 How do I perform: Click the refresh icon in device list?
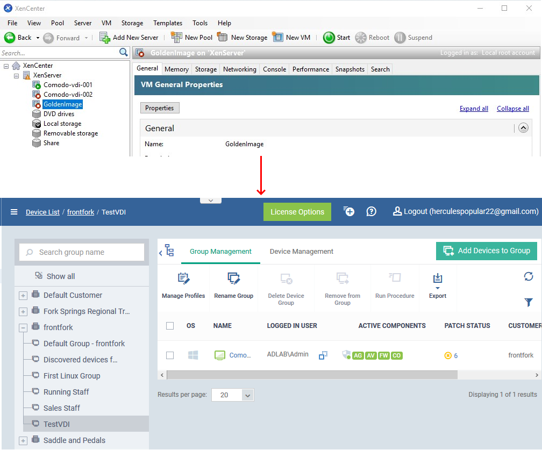pyautogui.click(x=529, y=276)
